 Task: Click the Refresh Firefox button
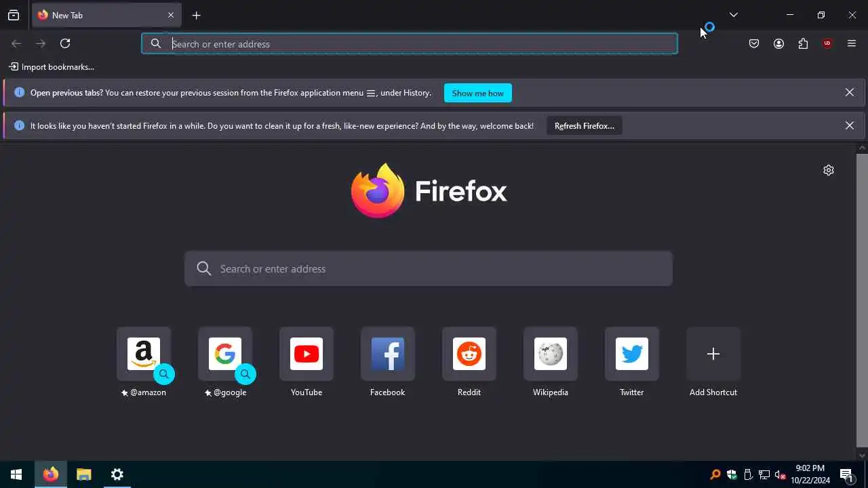(x=585, y=125)
